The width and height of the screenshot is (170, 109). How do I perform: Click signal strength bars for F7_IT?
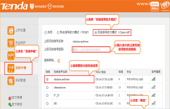coord(153,95)
